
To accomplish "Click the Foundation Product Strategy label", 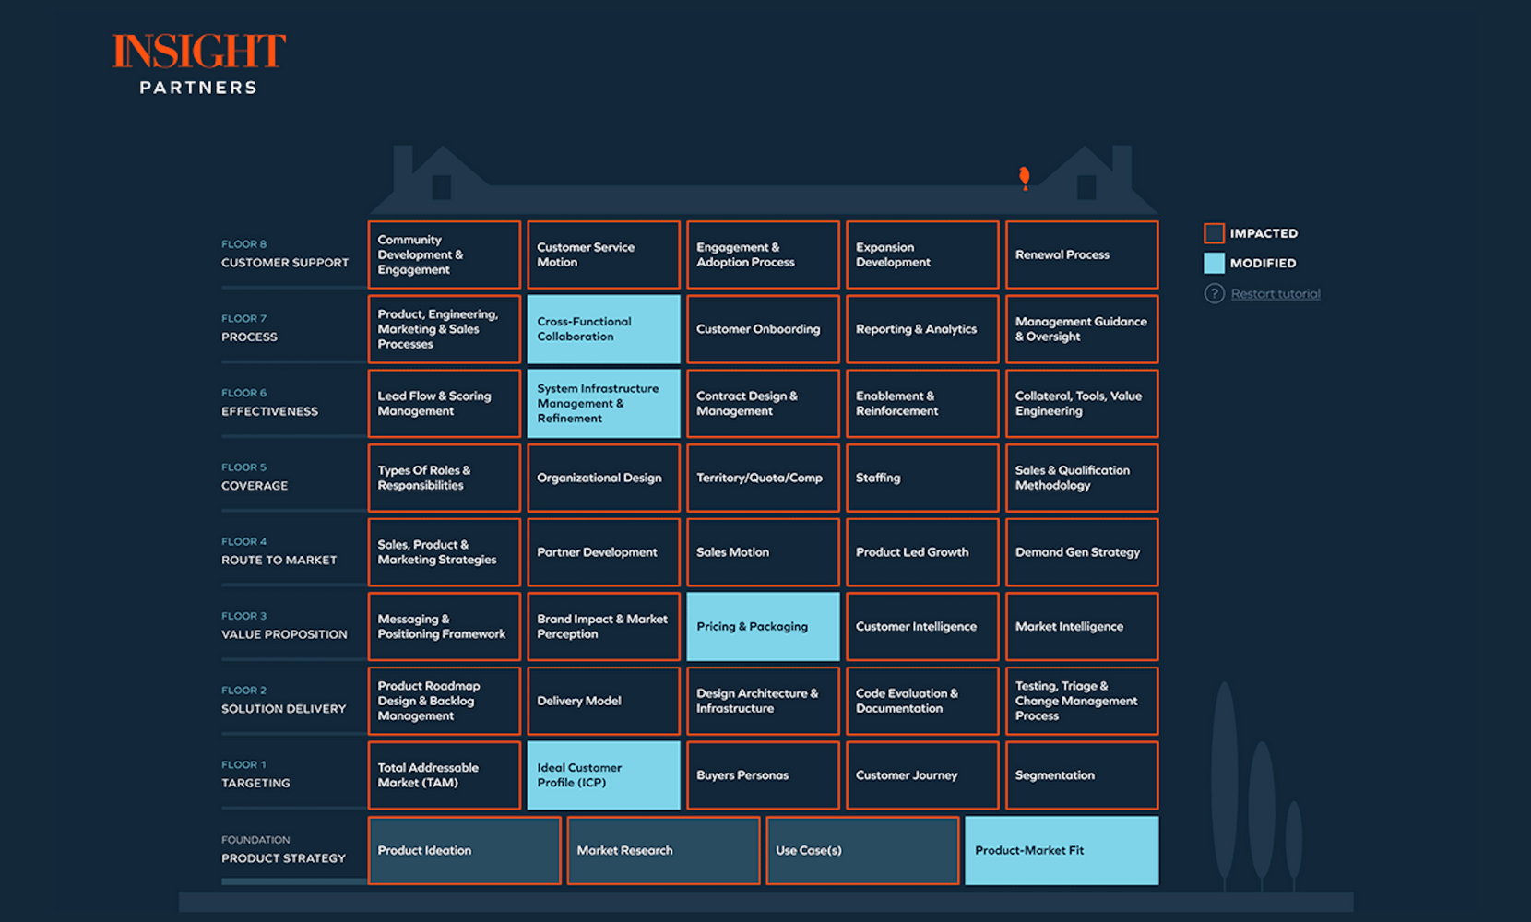I will [283, 849].
